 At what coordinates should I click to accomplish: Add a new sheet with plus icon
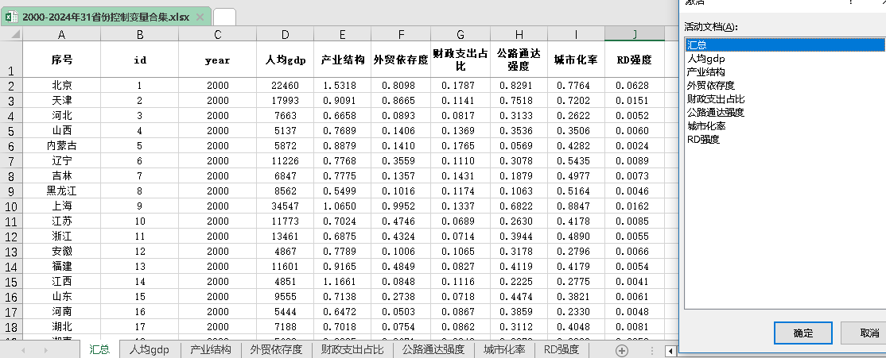click(622, 351)
